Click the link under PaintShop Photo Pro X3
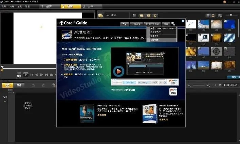Viewport: 240px width, 144px height. (101, 115)
